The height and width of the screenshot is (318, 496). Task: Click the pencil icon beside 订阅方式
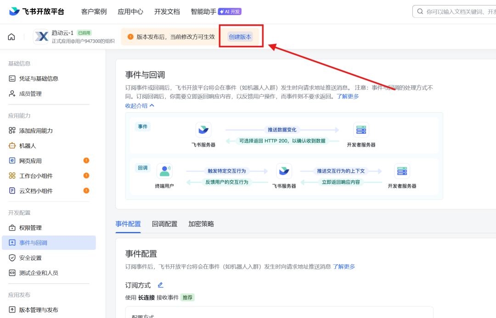pos(161,285)
